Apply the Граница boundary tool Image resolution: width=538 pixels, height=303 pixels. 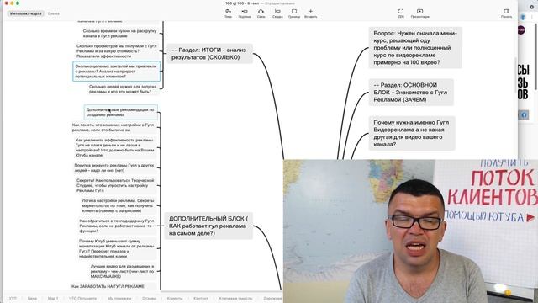[293, 13]
